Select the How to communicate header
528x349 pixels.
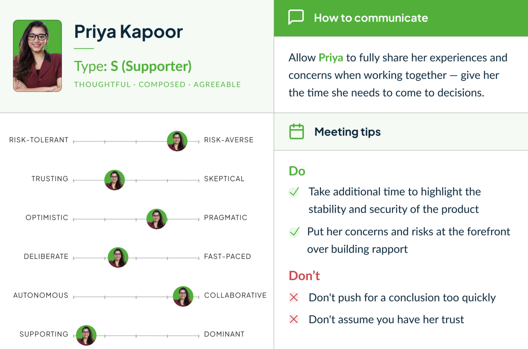(371, 18)
